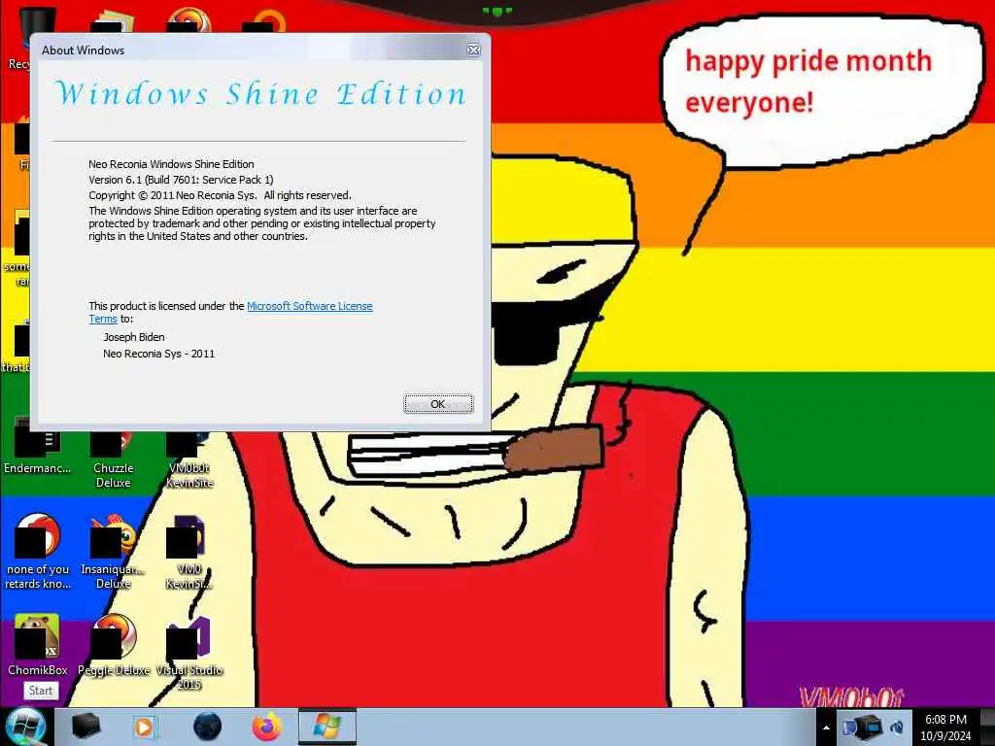
Task: Show hidden system tray icons
Action: pyautogui.click(x=826, y=728)
